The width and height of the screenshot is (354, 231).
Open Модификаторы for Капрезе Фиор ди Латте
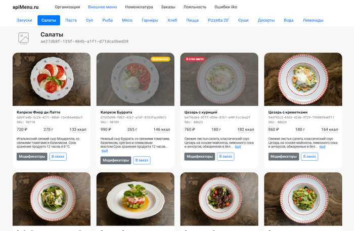click(x=32, y=157)
